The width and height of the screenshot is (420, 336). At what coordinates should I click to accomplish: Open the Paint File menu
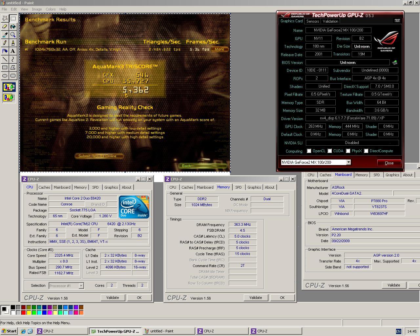(4, 9)
